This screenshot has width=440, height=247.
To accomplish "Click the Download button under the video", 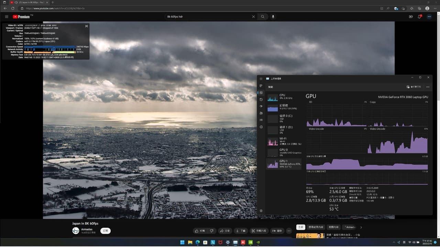I will point(241,231).
